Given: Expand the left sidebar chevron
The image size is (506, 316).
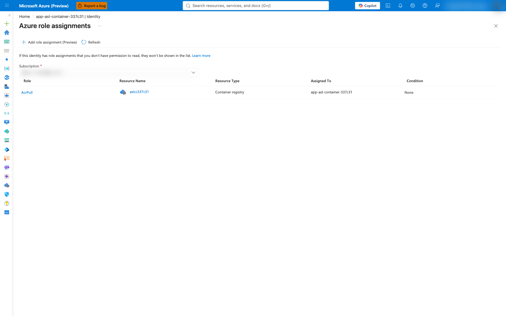Looking at the screenshot, I should tap(9, 15).
